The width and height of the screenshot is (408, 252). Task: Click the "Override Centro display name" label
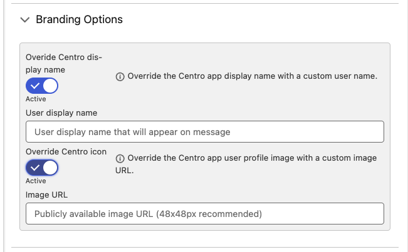point(63,63)
